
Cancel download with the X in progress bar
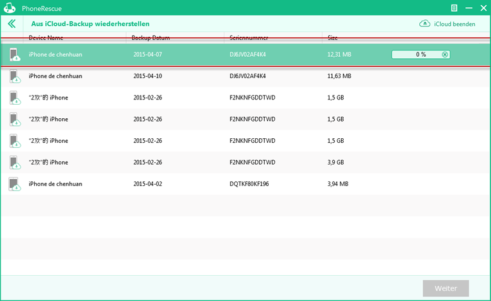(444, 54)
